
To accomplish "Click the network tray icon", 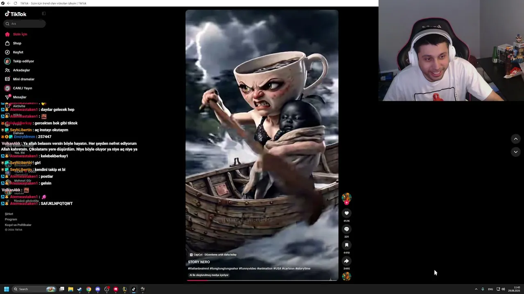I will 498,289.
